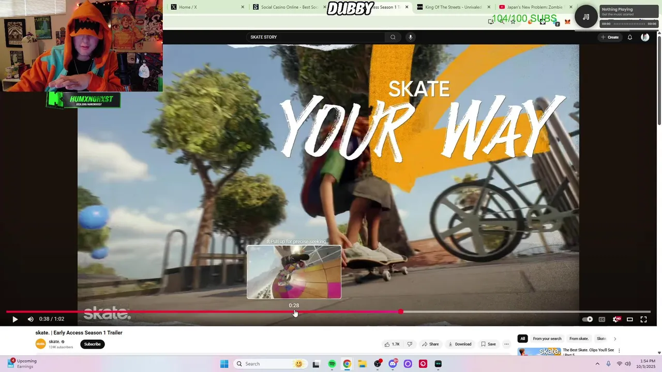Download the video
The width and height of the screenshot is (662, 372).
tap(460, 344)
